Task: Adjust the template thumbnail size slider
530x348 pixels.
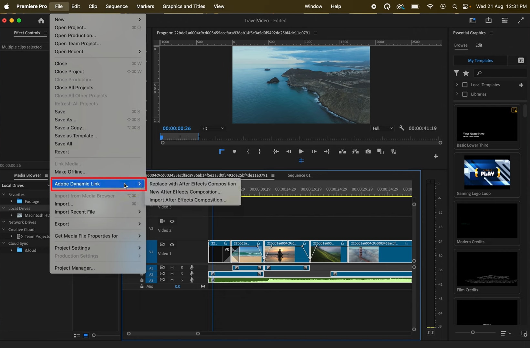Action: pos(473,332)
